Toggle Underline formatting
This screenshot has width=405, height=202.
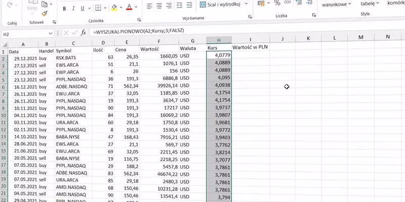click(83, 9)
